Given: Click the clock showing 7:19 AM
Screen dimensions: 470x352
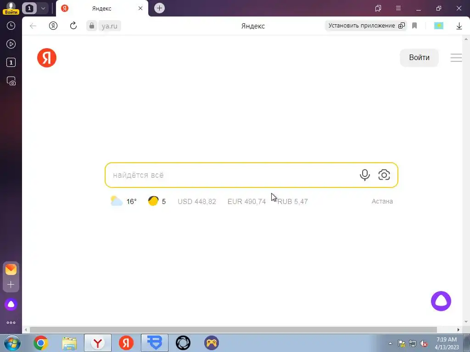Looking at the screenshot, I should coord(447,343).
